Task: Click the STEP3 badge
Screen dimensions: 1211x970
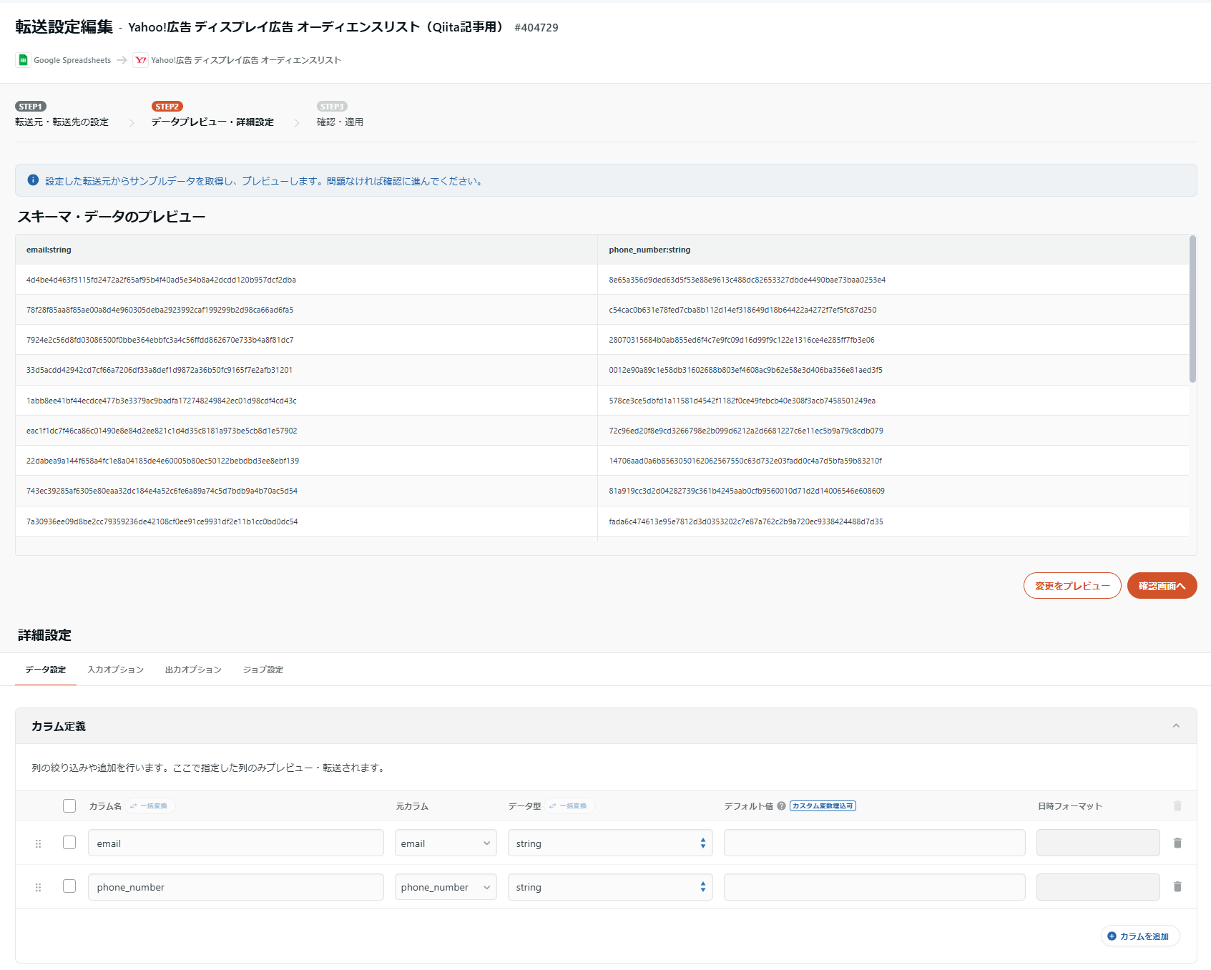Action: [332, 107]
